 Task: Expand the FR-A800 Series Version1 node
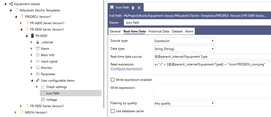tap(21, 23)
